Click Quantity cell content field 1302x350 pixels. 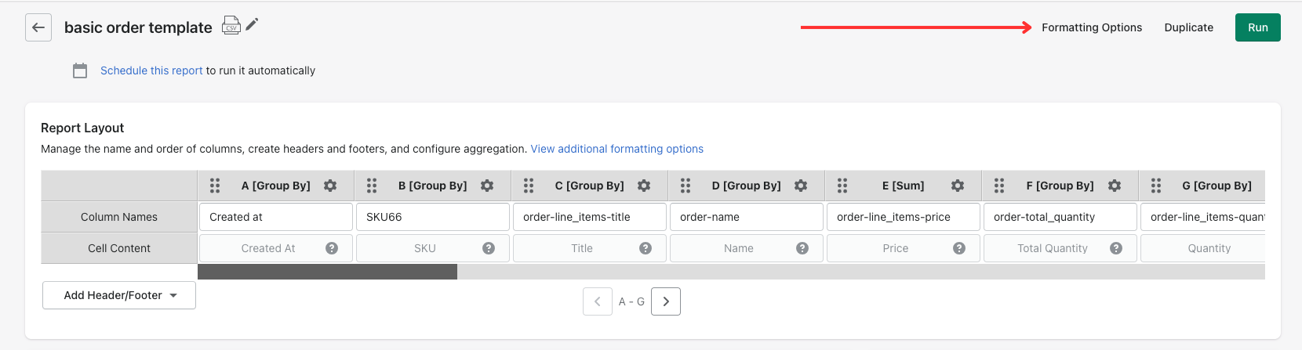click(x=1203, y=248)
